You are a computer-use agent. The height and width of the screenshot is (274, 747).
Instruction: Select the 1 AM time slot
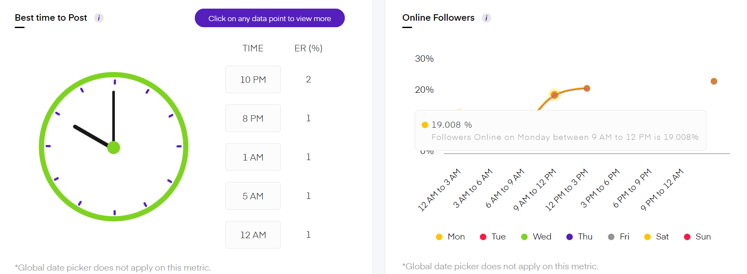click(x=253, y=157)
